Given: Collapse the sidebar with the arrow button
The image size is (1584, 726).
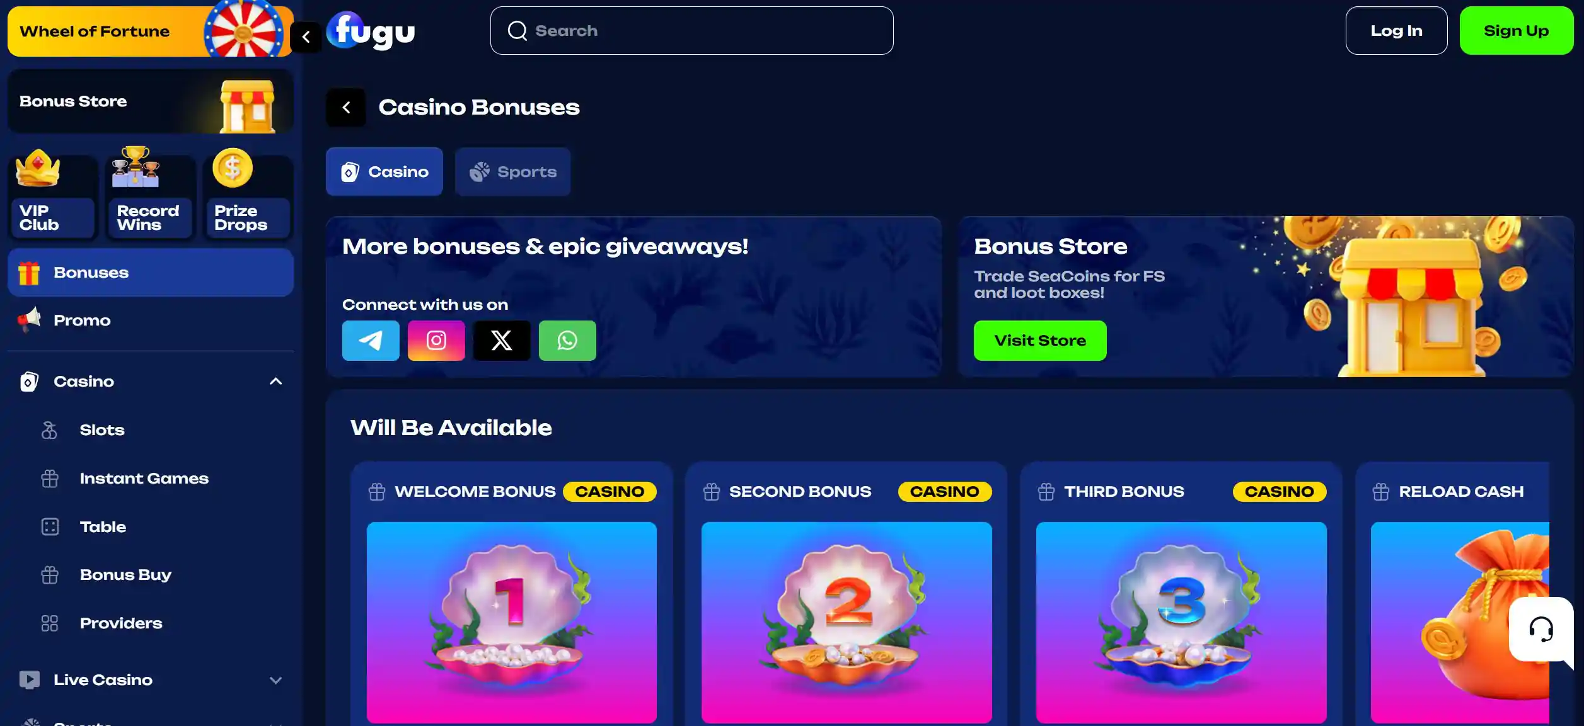Looking at the screenshot, I should click(306, 37).
